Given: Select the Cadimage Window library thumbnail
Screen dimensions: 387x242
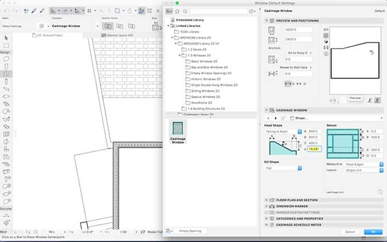Looking at the screenshot, I should [178, 132].
